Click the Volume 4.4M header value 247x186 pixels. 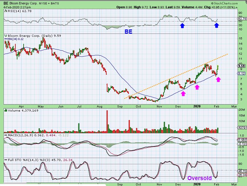coord(192,7)
